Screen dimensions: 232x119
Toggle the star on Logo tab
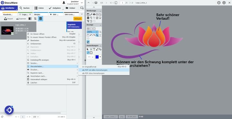pyautogui.click(x=20, y=14)
